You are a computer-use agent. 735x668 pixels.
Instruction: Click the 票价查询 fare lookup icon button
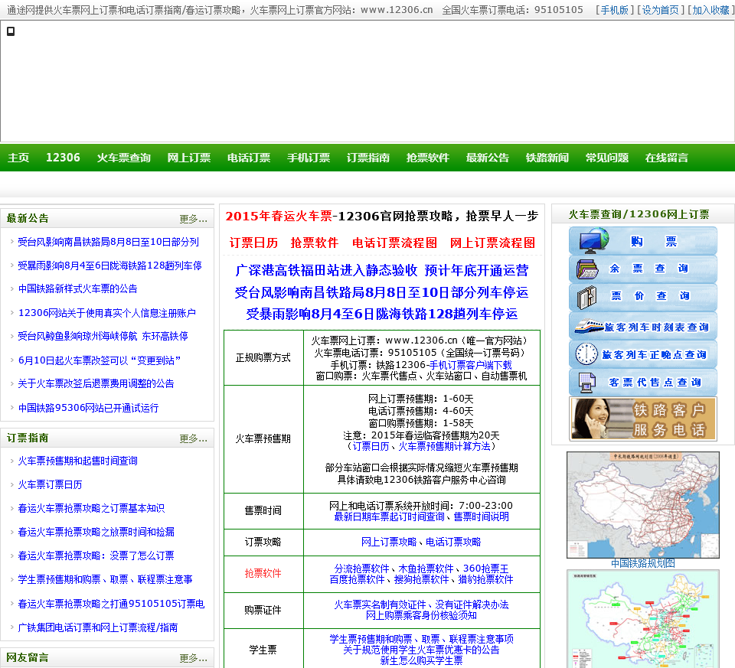click(642, 297)
